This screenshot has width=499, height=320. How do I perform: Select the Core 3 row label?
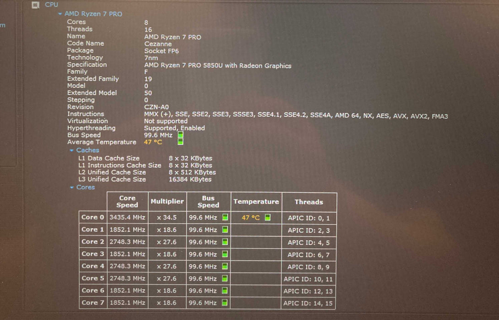pyautogui.click(x=92, y=254)
